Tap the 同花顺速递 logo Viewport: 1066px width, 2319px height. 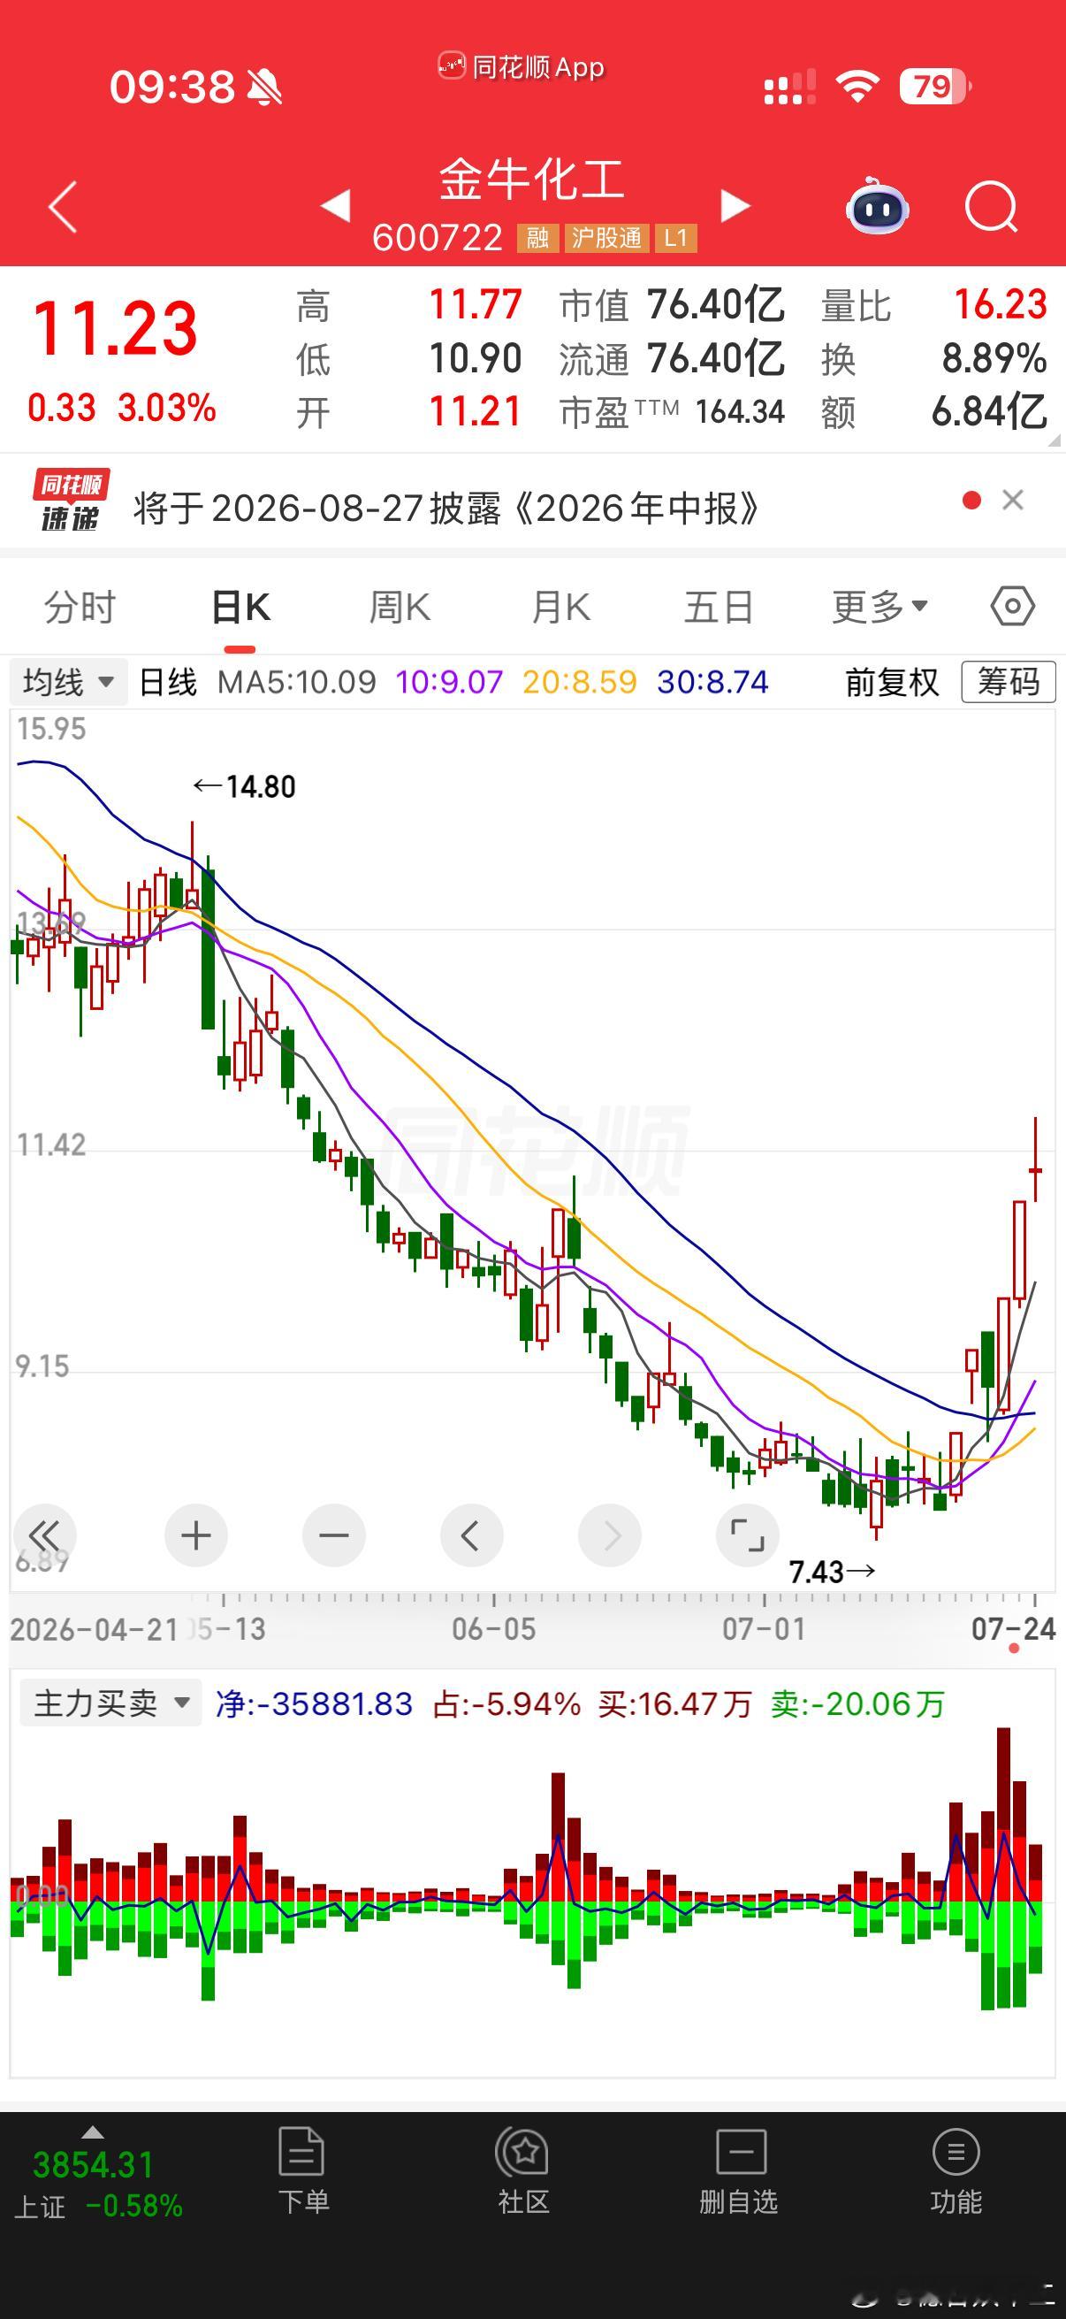70,500
